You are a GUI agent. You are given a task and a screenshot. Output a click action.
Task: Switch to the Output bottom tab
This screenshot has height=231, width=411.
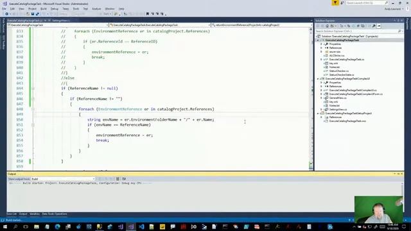(x=23, y=214)
